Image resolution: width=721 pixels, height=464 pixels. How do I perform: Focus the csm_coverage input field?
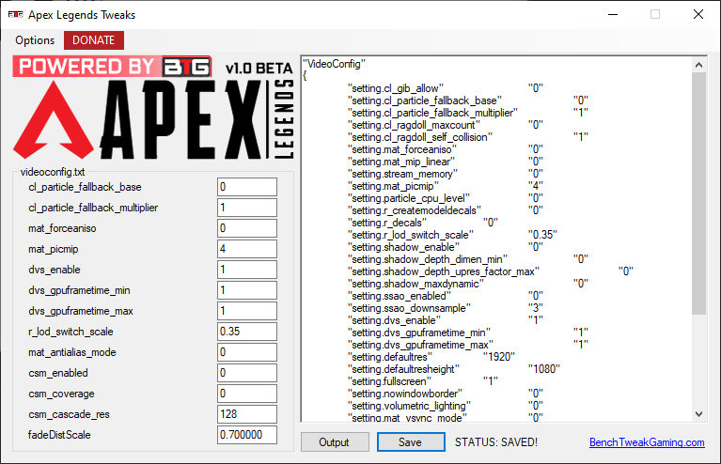(247, 394)
